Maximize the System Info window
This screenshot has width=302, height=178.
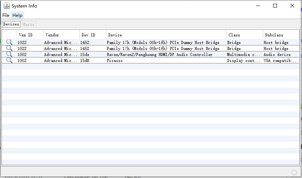click(275, 6)
